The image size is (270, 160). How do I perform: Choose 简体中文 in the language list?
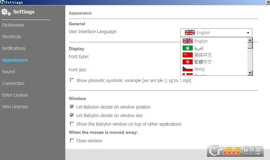pos(203,55)
